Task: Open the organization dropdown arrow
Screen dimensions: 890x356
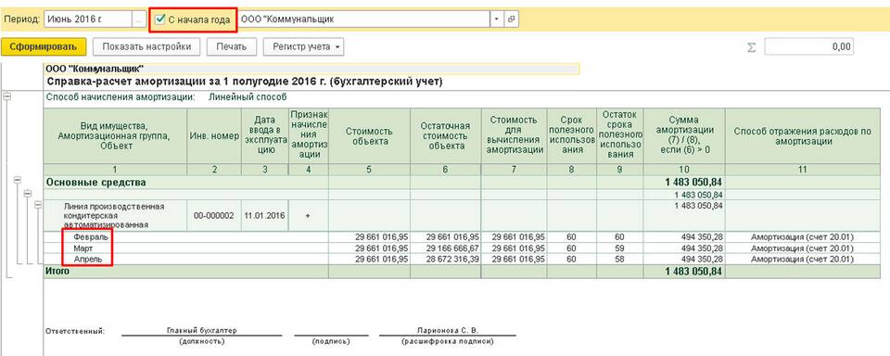Action: tap(497, 19)
